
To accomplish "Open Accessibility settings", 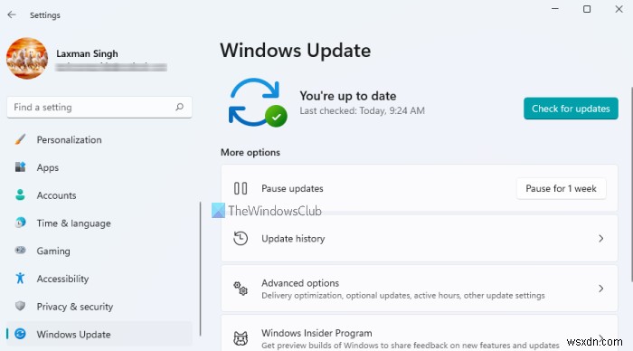I will coord(99,279).
